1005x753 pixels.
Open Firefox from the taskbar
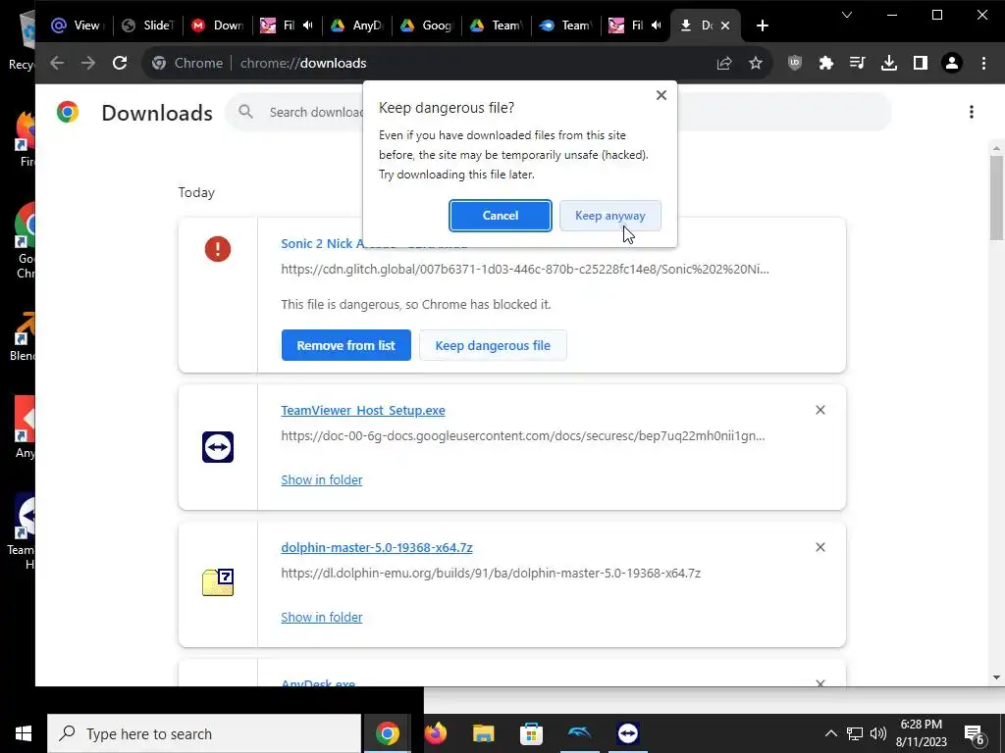435,733
